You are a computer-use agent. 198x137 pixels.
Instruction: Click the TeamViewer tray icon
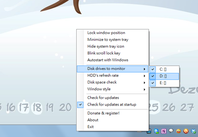(156, 131)
